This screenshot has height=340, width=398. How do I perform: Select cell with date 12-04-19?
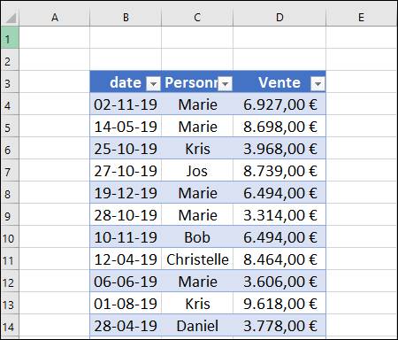pos(126,259)
